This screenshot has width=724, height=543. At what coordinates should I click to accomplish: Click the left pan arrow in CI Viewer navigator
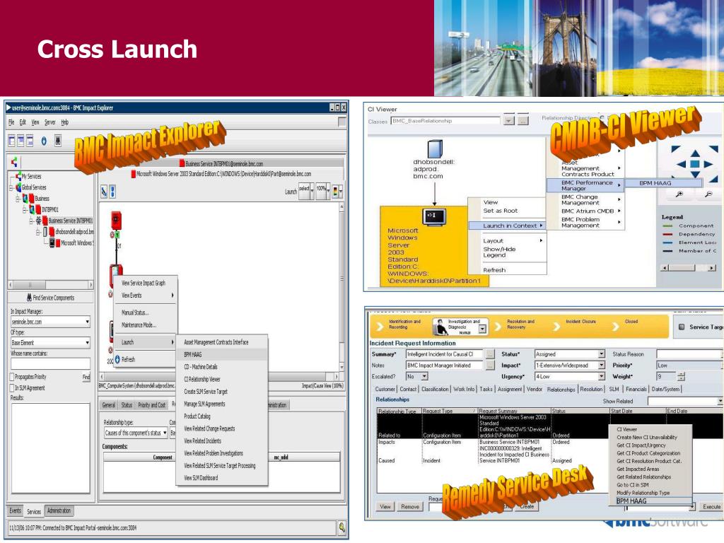tap(681, 164)
